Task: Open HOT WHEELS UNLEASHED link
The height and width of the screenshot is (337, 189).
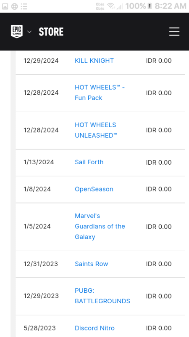Action: pos(96,130)
